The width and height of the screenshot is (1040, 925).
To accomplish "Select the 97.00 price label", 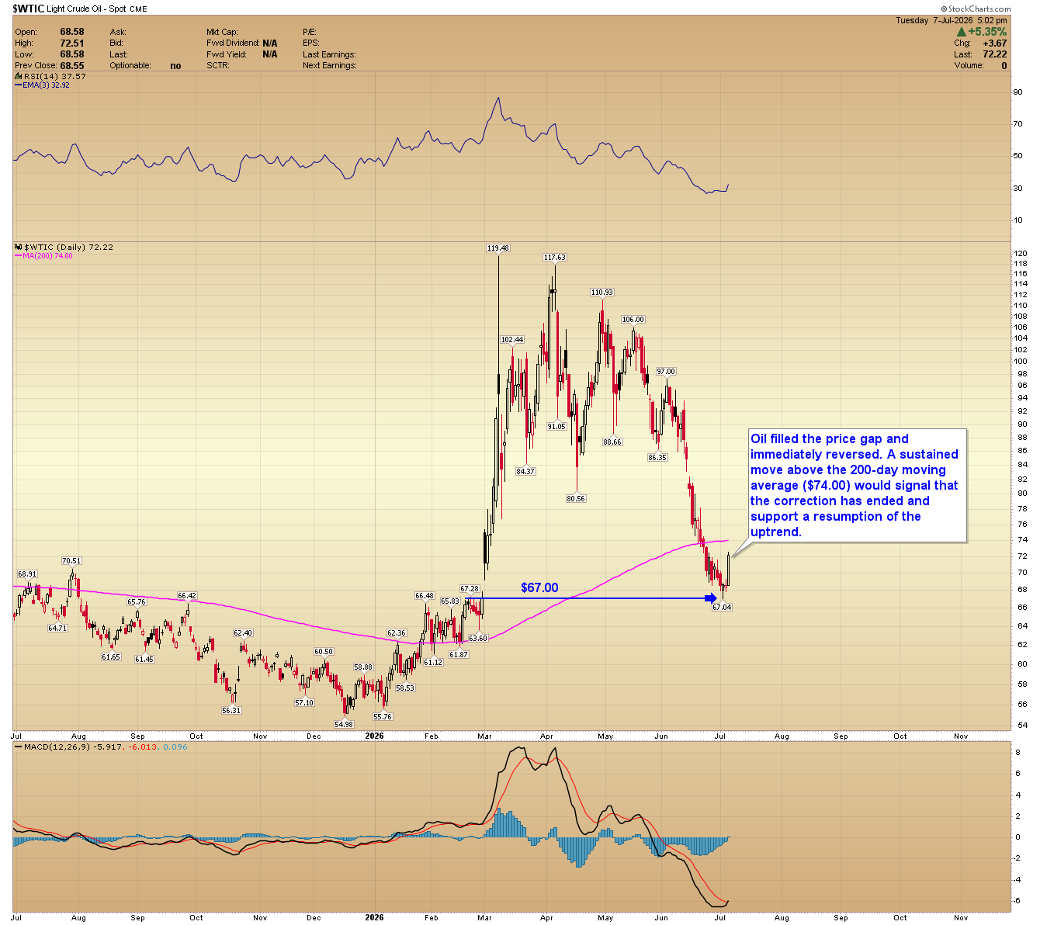I will pos(666,372).
